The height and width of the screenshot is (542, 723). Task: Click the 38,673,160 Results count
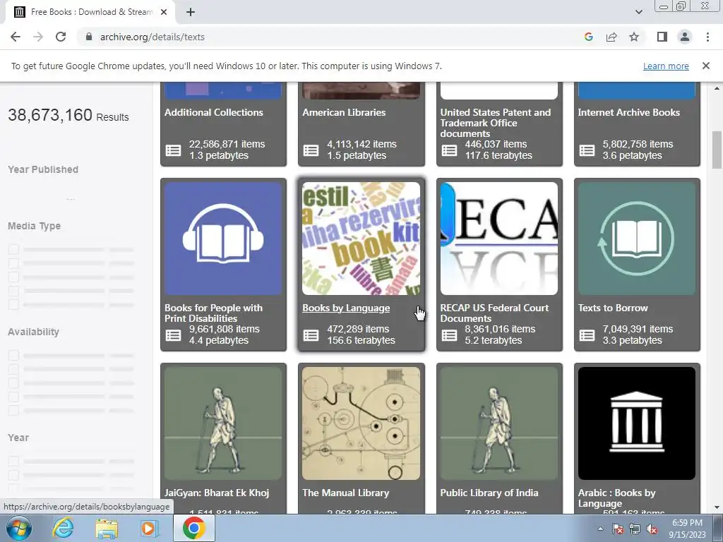click(68, 115)
